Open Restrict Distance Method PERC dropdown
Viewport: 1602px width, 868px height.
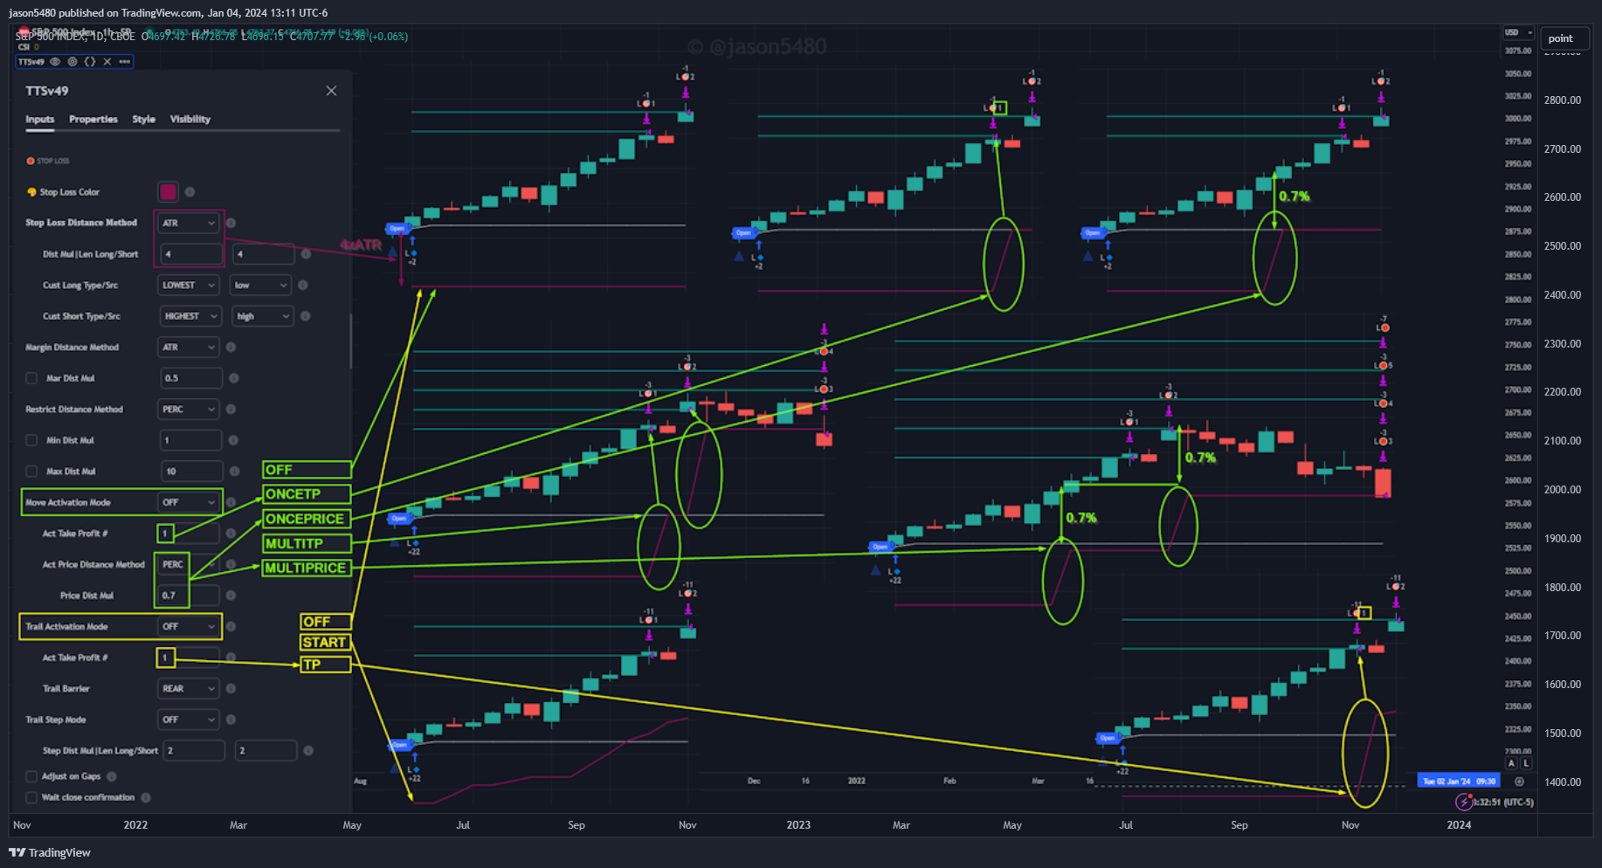189,409
